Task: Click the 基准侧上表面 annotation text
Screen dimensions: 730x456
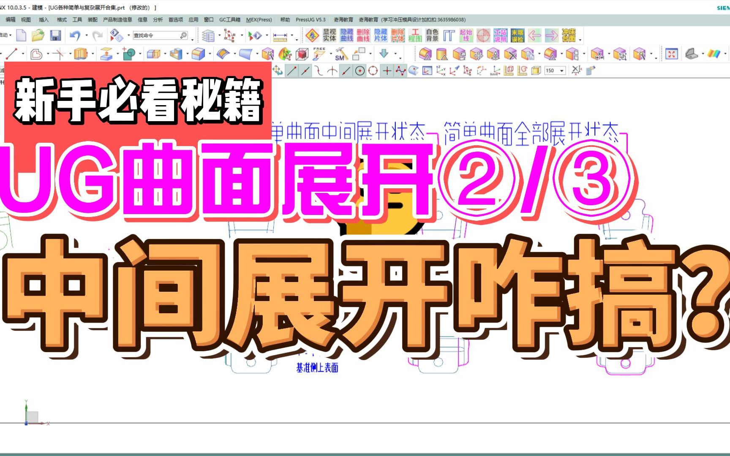Action: coord(317,368)
